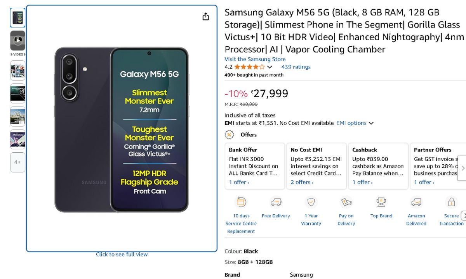Open the Cashback 1 offer link
This screenshot has height=279, width=466.
(x=362, y=183)
